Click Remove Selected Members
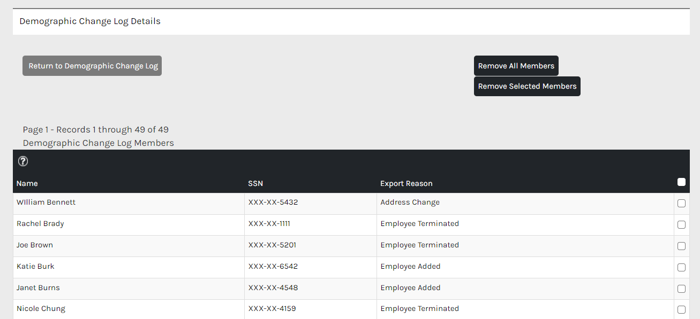The width and height of the screenshot is (700, 319). (527, 86)
